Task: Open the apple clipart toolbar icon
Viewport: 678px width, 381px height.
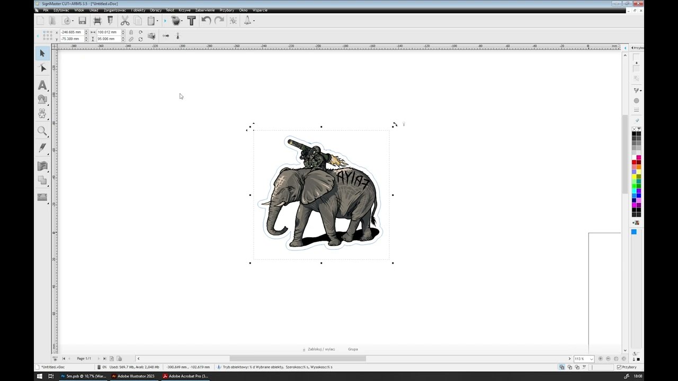Action: point(176,21)
